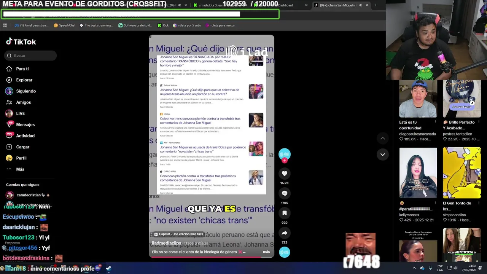Open microphone icon in system tray

[x=430, y=268]
